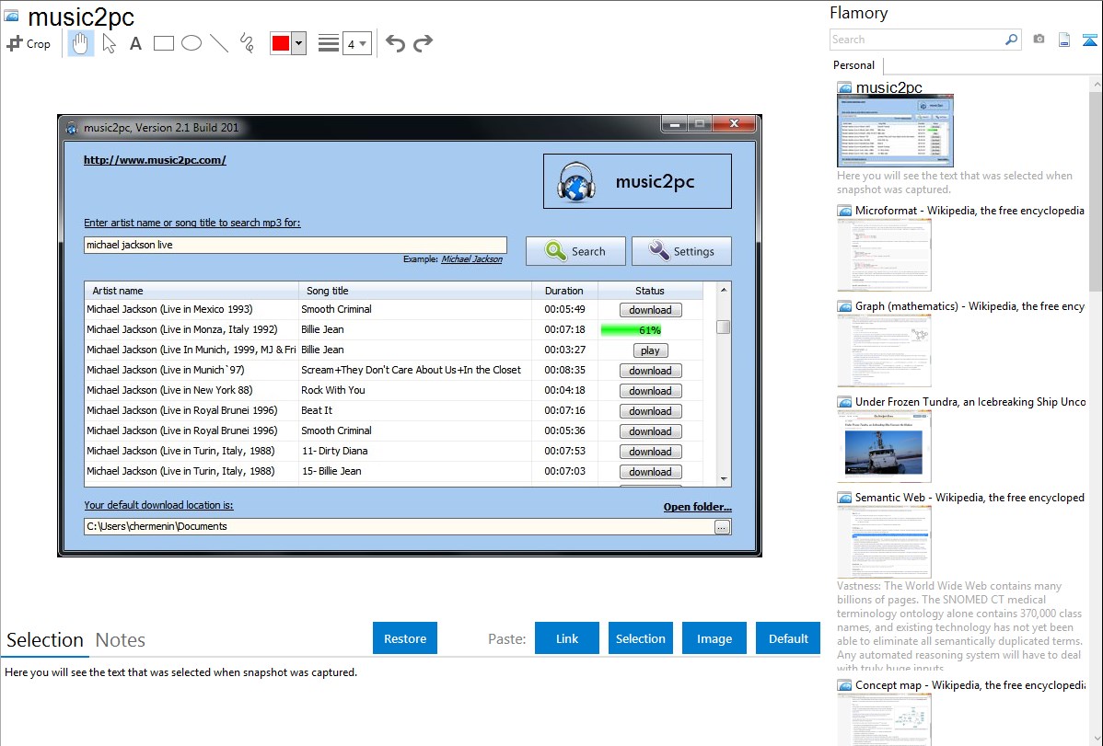Select the Crop tool
The width and height of the screenshot is (1103, 746).
[x=29, y=43]
